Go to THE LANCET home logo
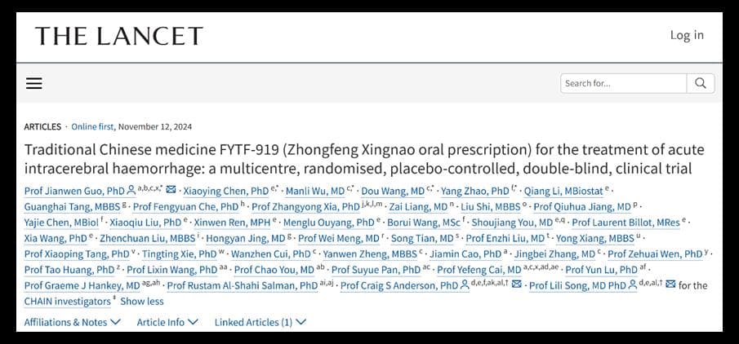The image size is (739, 344). point(118,36)
